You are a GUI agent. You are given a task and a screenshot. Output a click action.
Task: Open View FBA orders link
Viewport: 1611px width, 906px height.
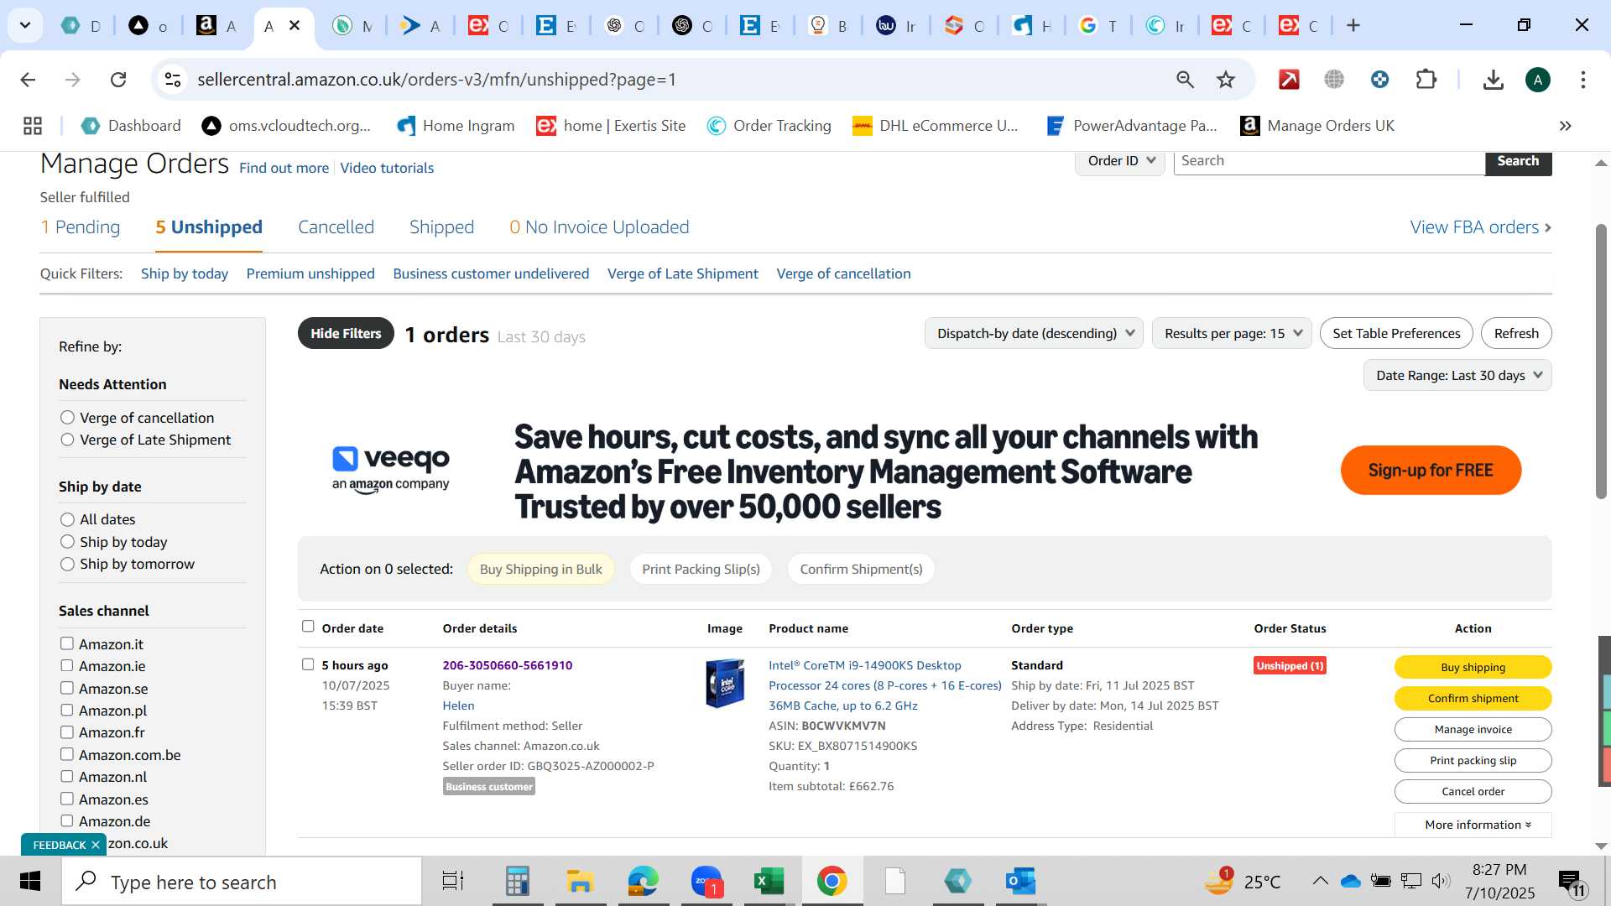(1480, 227)
